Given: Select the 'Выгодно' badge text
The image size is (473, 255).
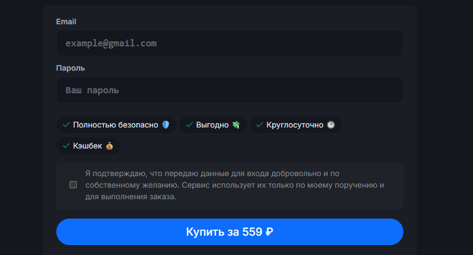Looking at the screenshot, I should (212, 125).
